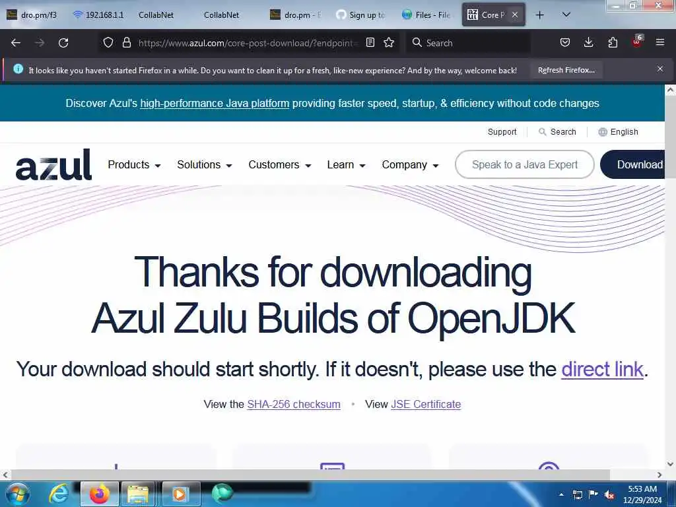Switch to the 192.168.1.1 tab
Viewport: 676px width, 507px height.
click(x=98, y=15)
